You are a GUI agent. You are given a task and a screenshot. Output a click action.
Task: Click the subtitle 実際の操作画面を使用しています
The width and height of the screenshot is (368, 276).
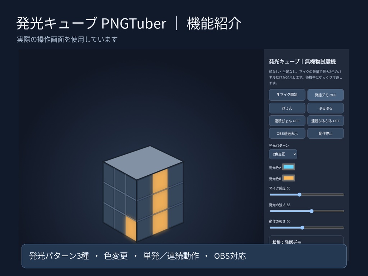(x=67, y=39)
